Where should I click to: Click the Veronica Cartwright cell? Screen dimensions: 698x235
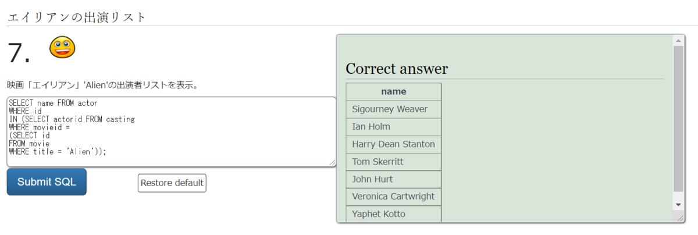[x=394, y=197]
